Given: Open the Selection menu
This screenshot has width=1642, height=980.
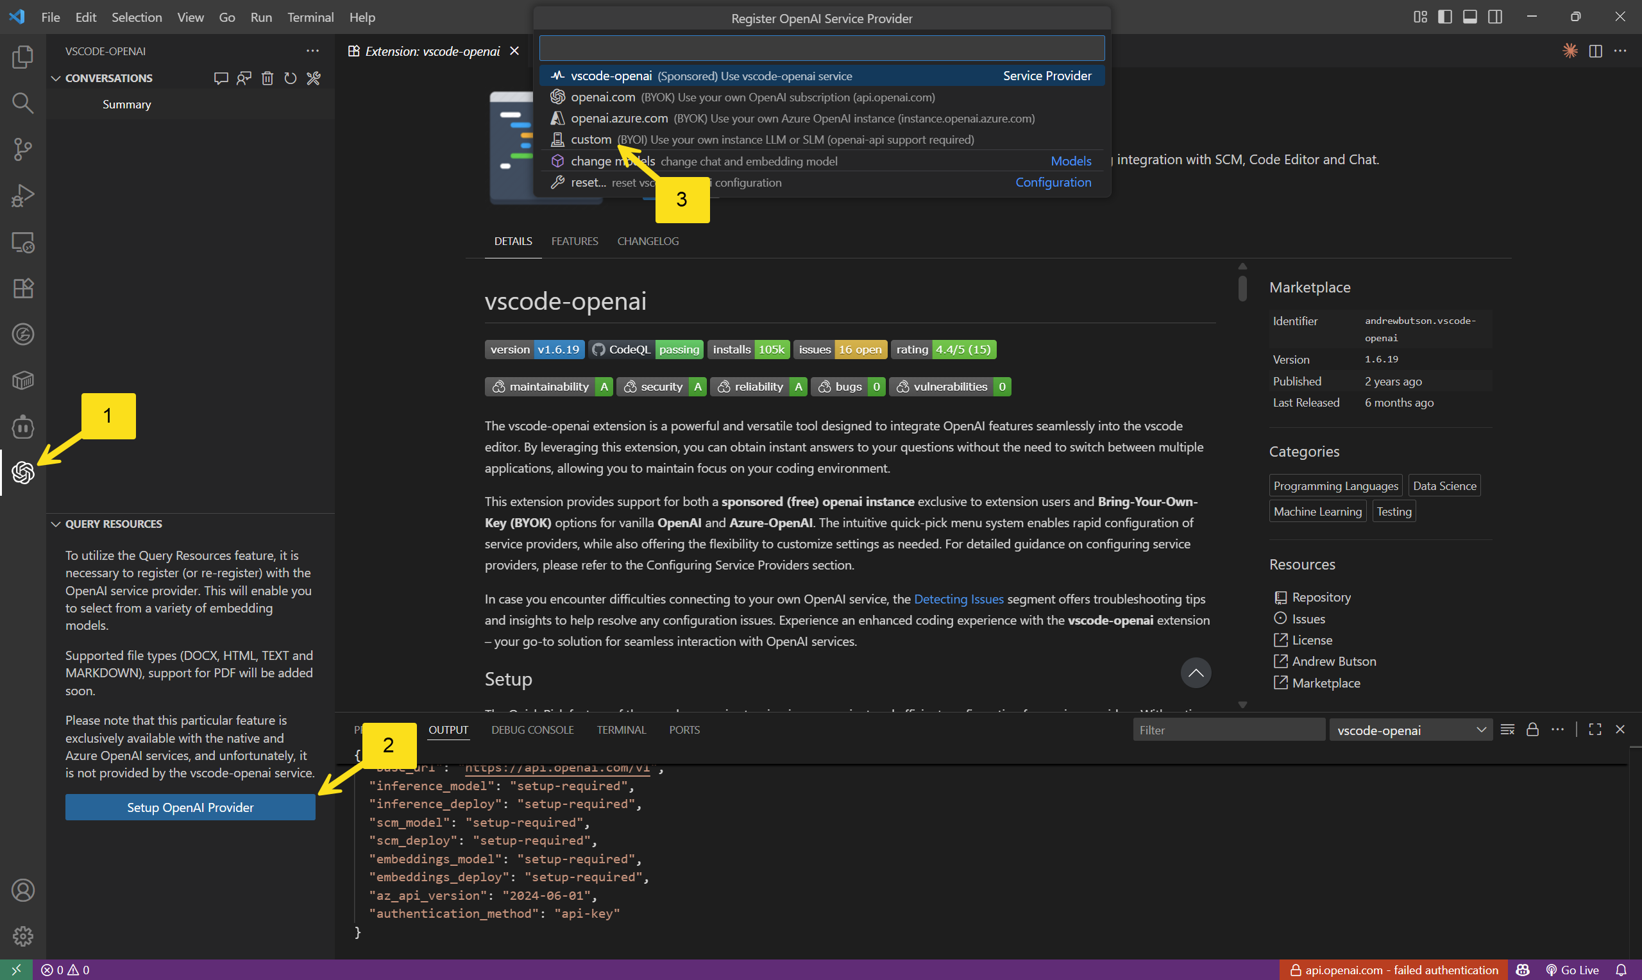Looking at the screenshot, I should coord(137,17).
